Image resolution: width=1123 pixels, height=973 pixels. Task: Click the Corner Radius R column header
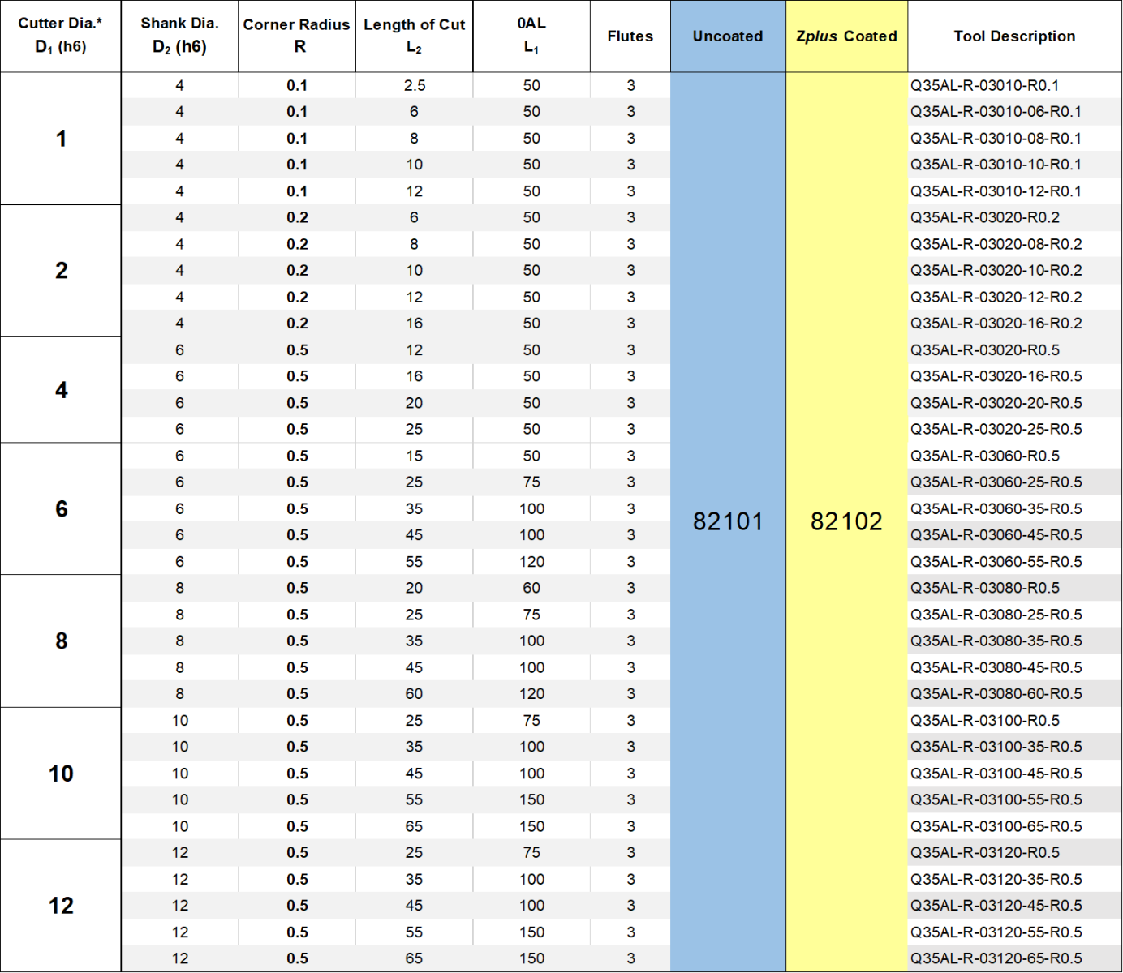click(x=296, y=36)
